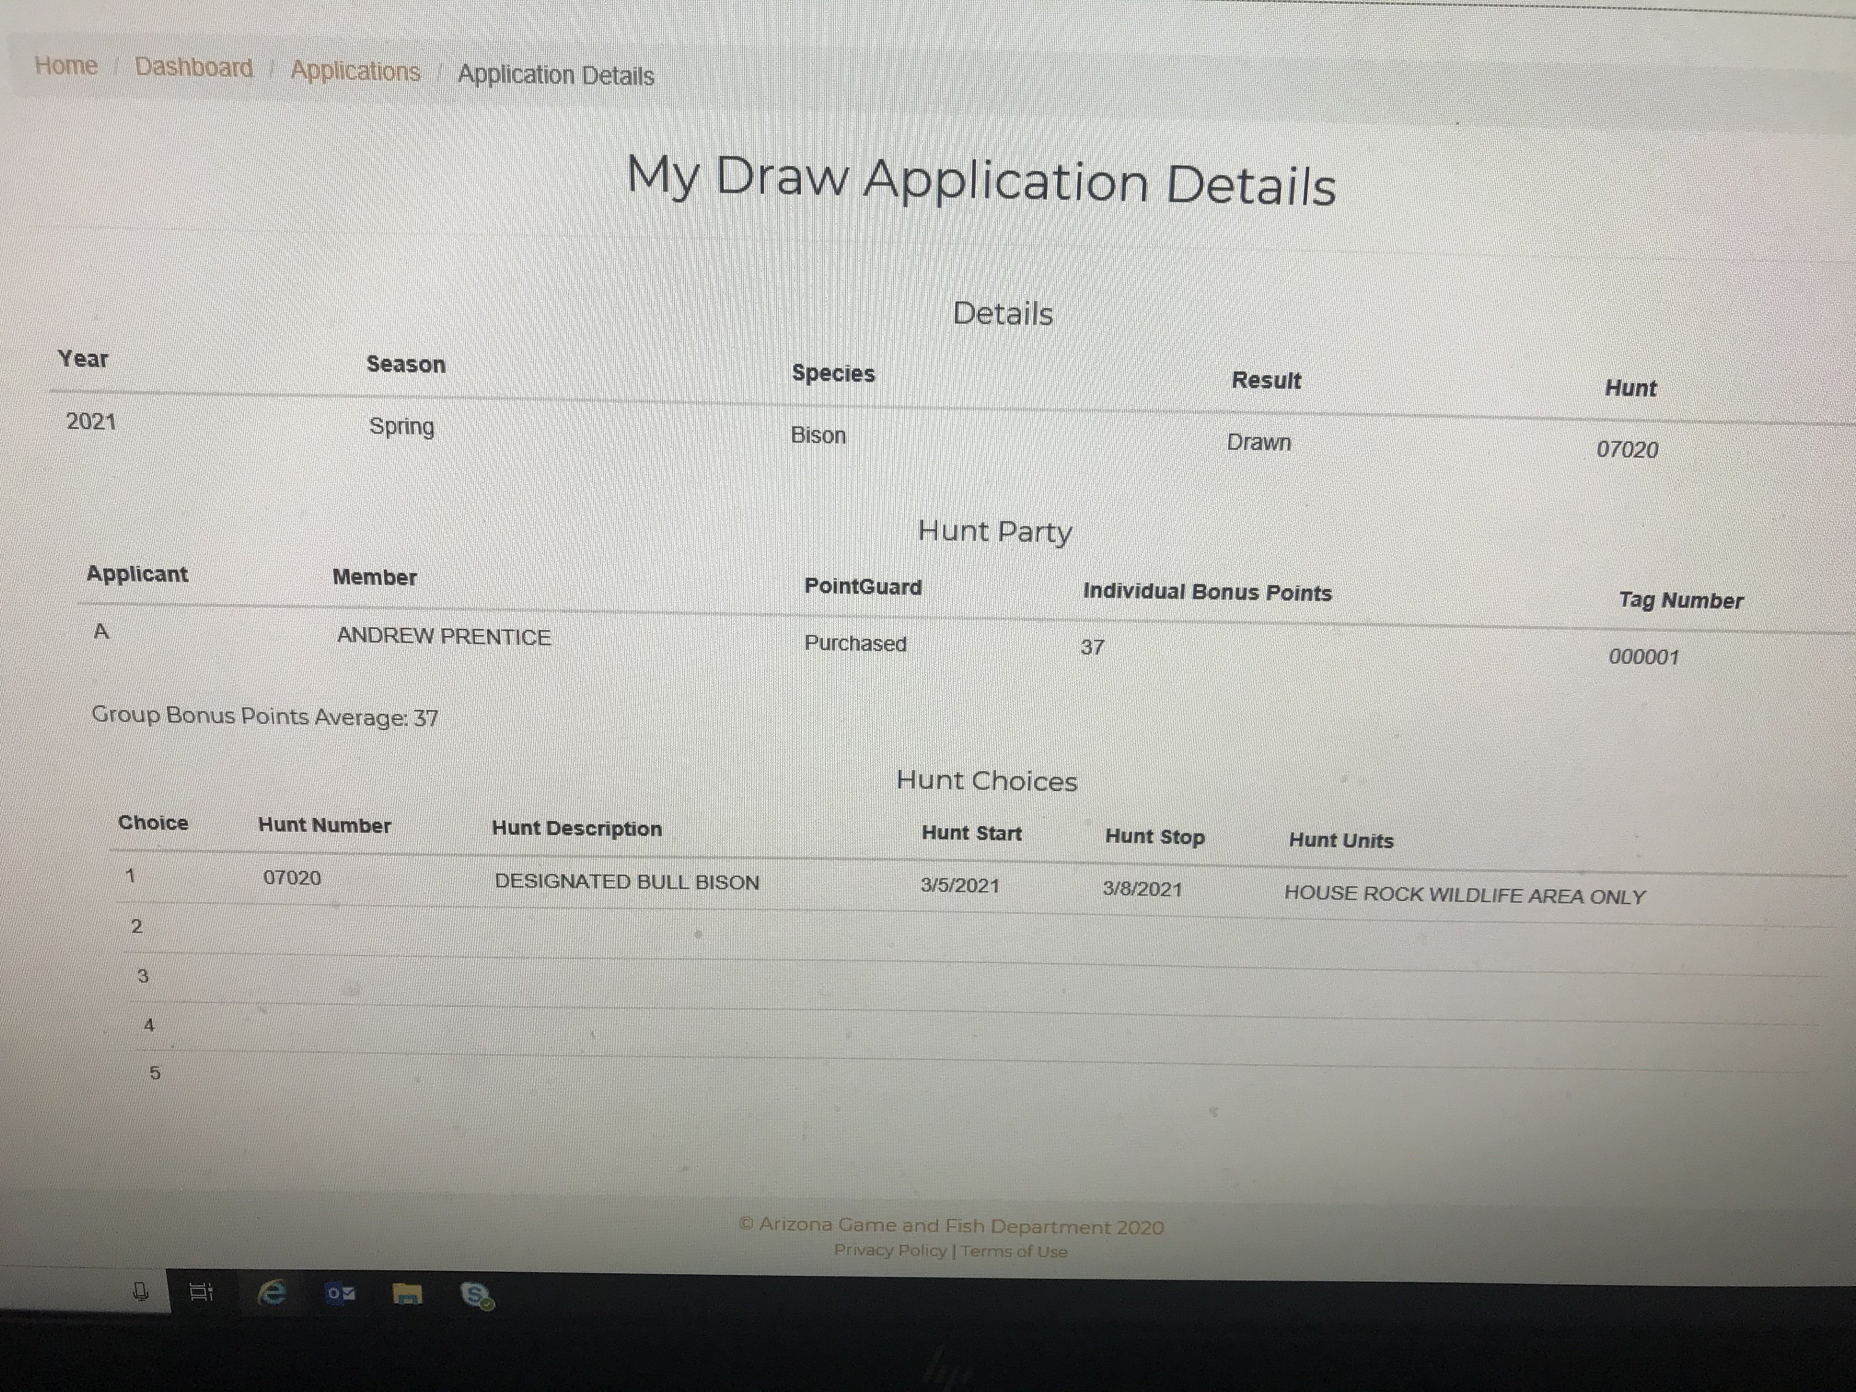
Task: Click choice row number 5
Action: pyautogui.click(x=154, y=1073)
